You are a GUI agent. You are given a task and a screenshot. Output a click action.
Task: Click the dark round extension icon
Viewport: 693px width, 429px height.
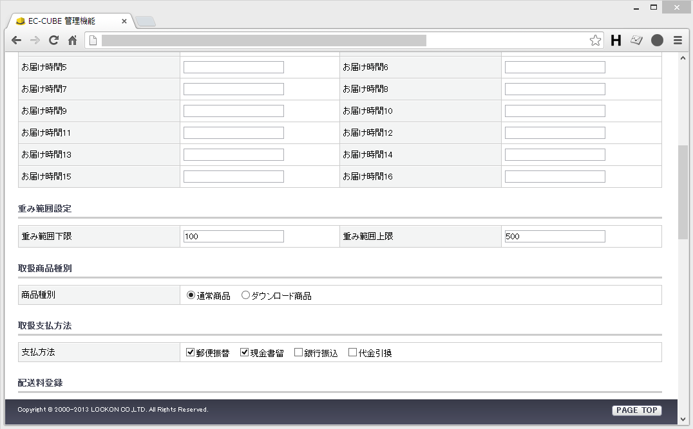click(x=657, y=41)
